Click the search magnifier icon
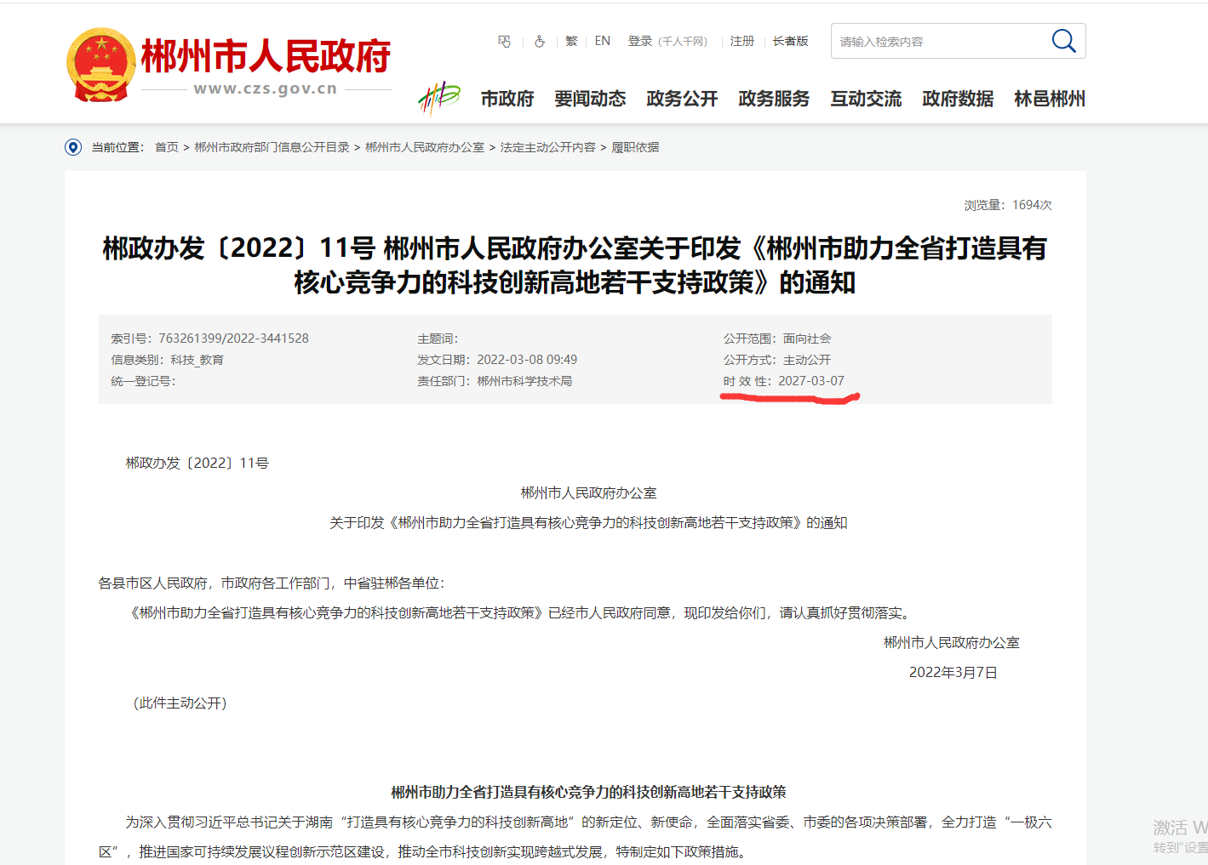The width and height of the screenshot is (1208, 865). [x=1063, y=41]
